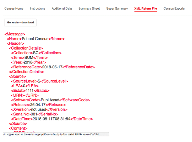This screenshot has width=192, height=142.
Task: Select the Super Summary tab
Action: [x=117, y=8]
